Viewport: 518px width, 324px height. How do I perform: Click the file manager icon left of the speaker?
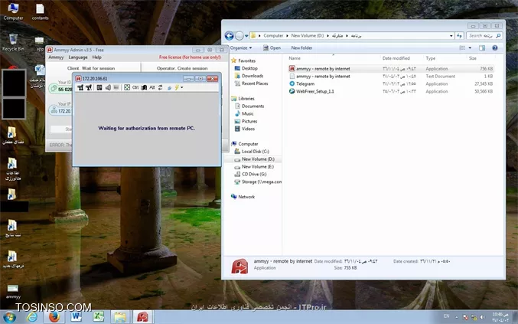click(x=99, y=87)
